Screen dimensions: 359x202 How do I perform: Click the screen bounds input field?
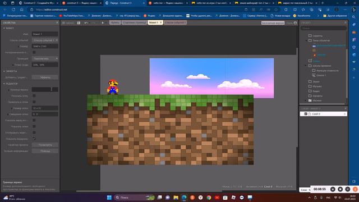pyautogui.click(x=45, y=90)
